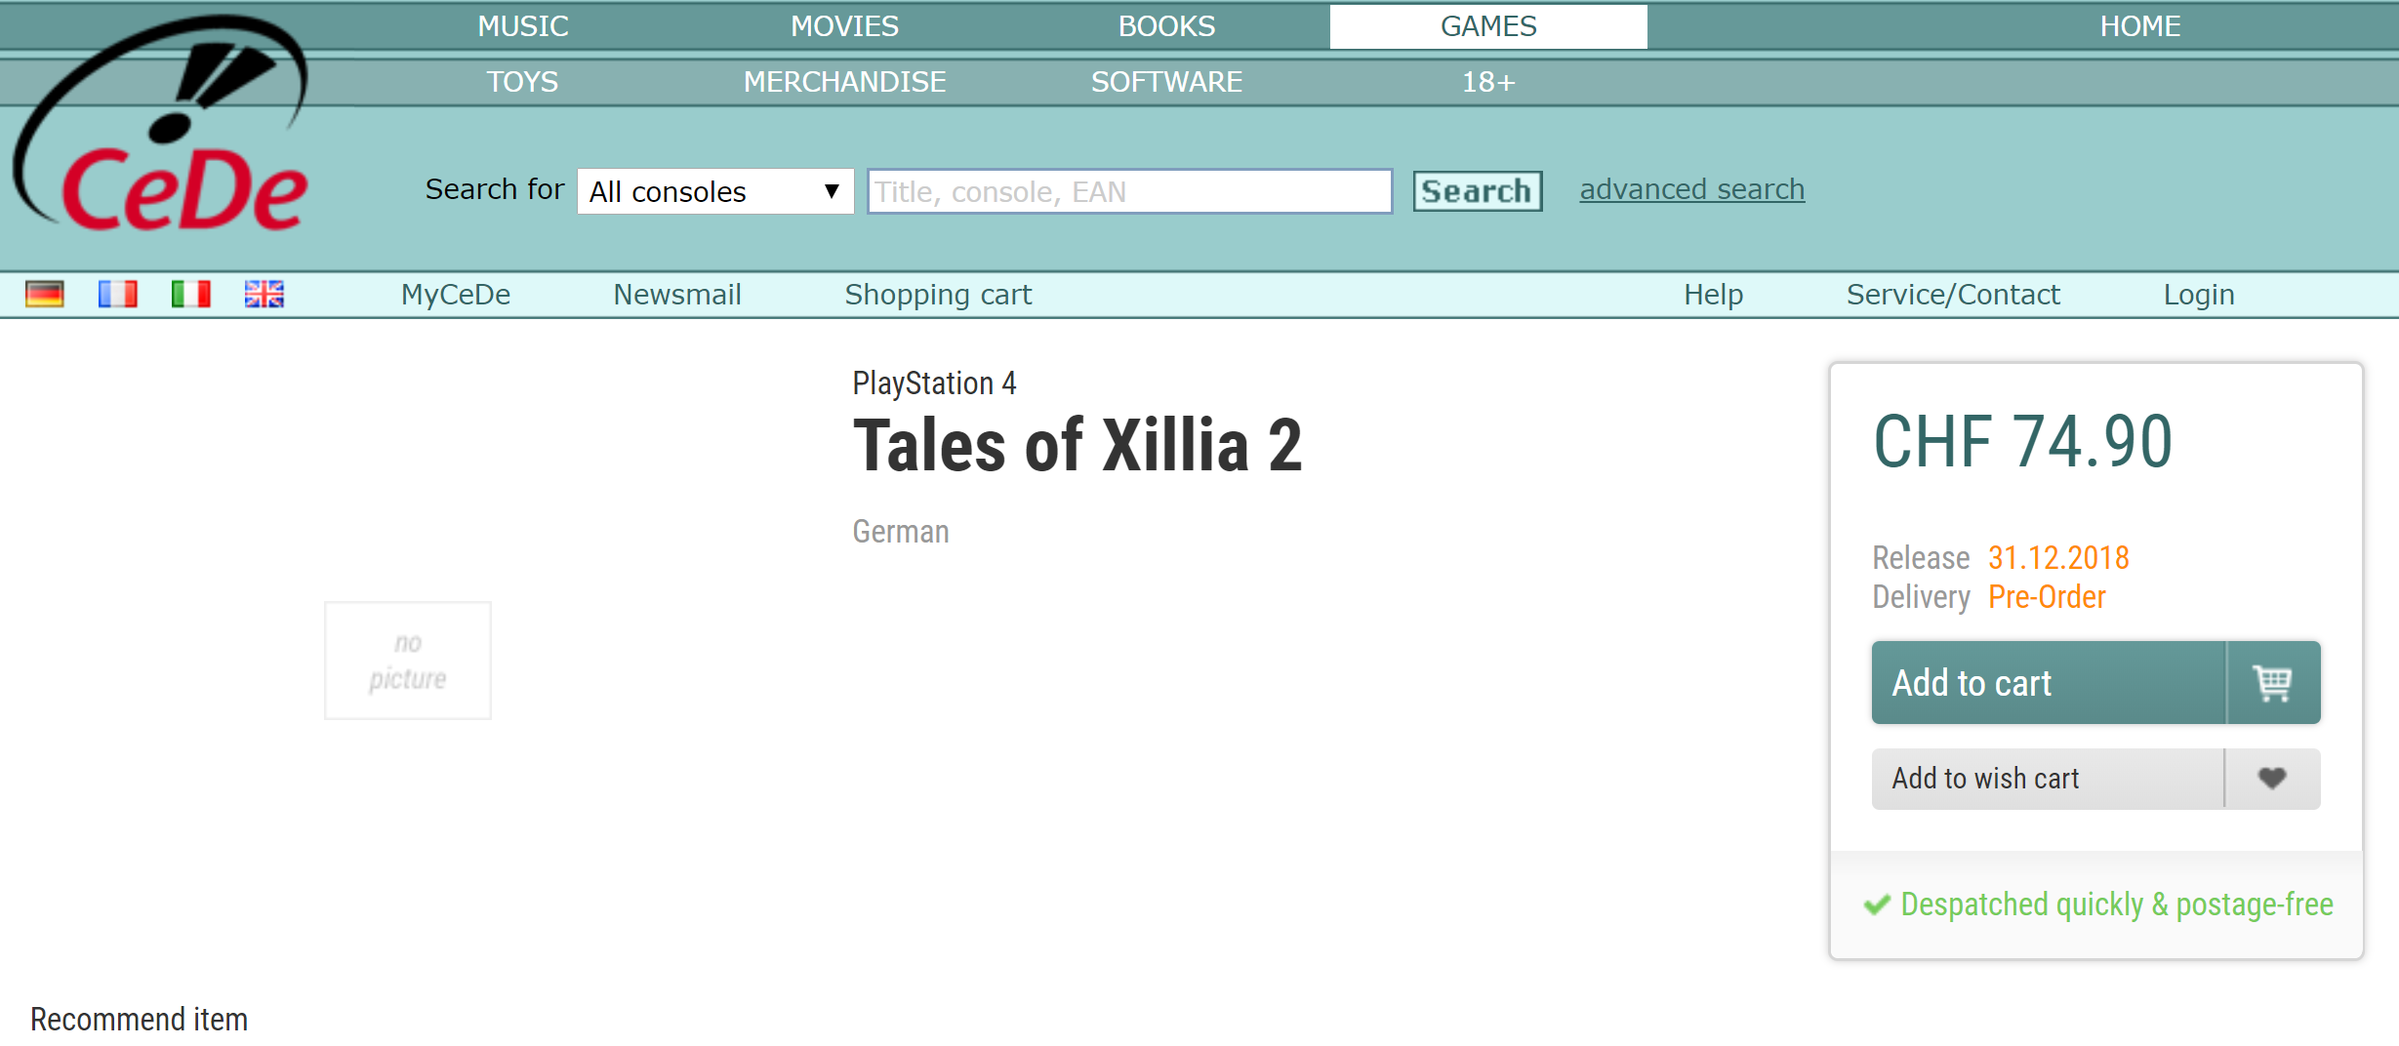Open the SOFTWARE category

[1167, 82]
